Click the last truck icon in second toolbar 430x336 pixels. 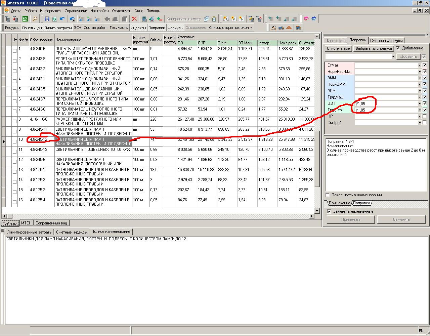[x=299, y=28]
